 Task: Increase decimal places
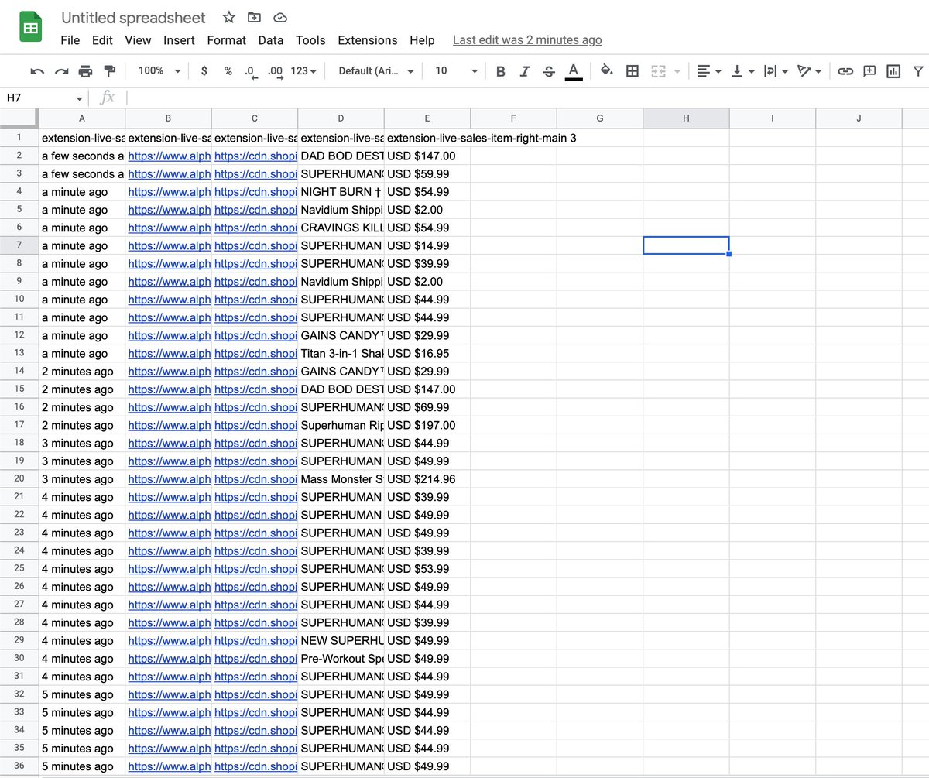click(275, 71)
